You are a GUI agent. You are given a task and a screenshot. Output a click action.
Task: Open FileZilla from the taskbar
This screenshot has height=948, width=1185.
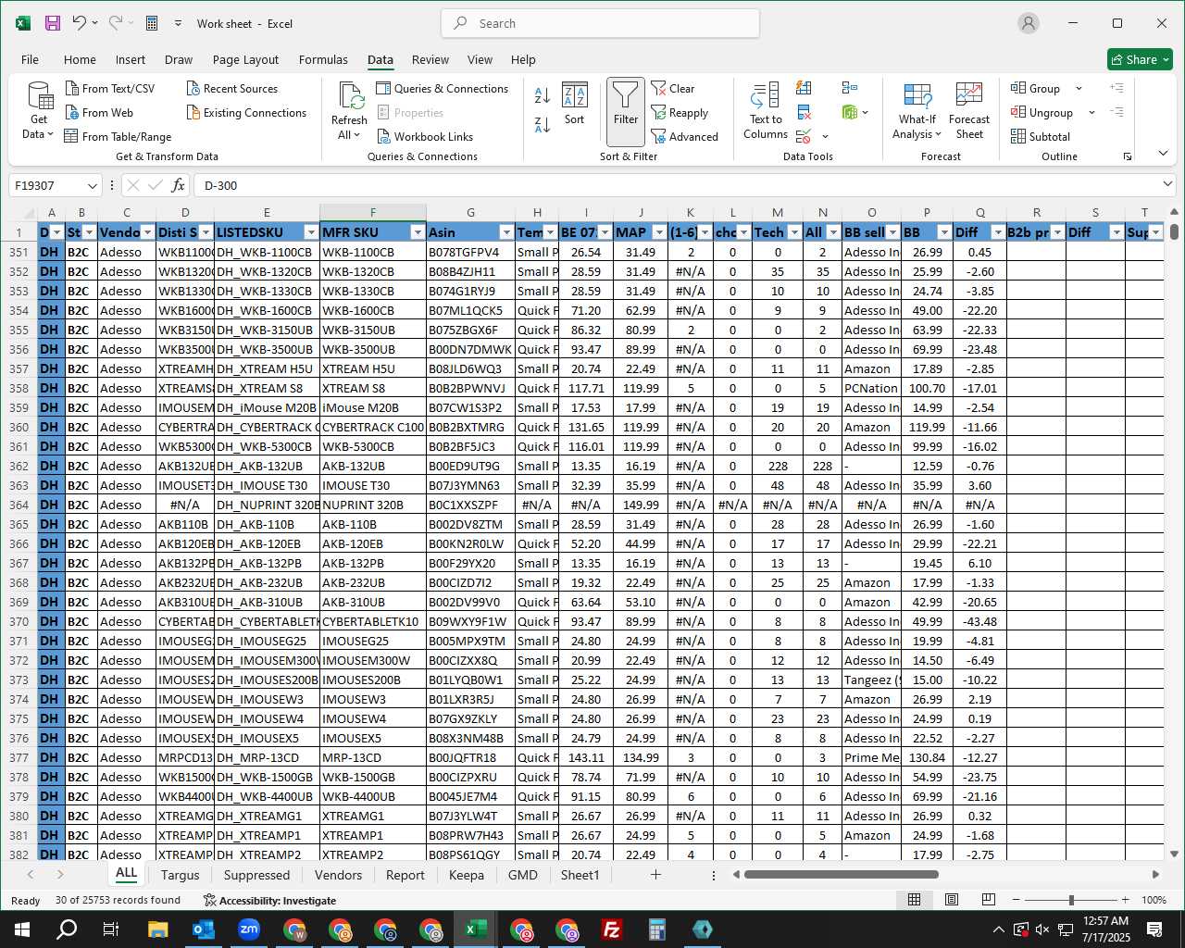click(x=612, y=929)
